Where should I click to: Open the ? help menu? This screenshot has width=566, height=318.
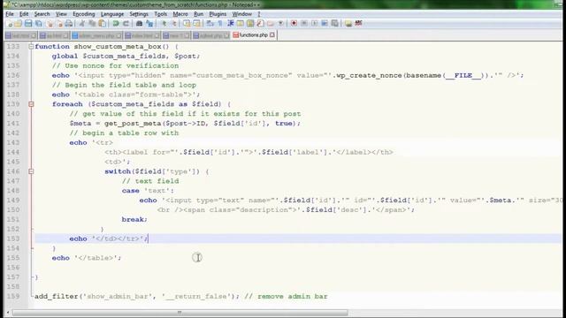[259, 14]
